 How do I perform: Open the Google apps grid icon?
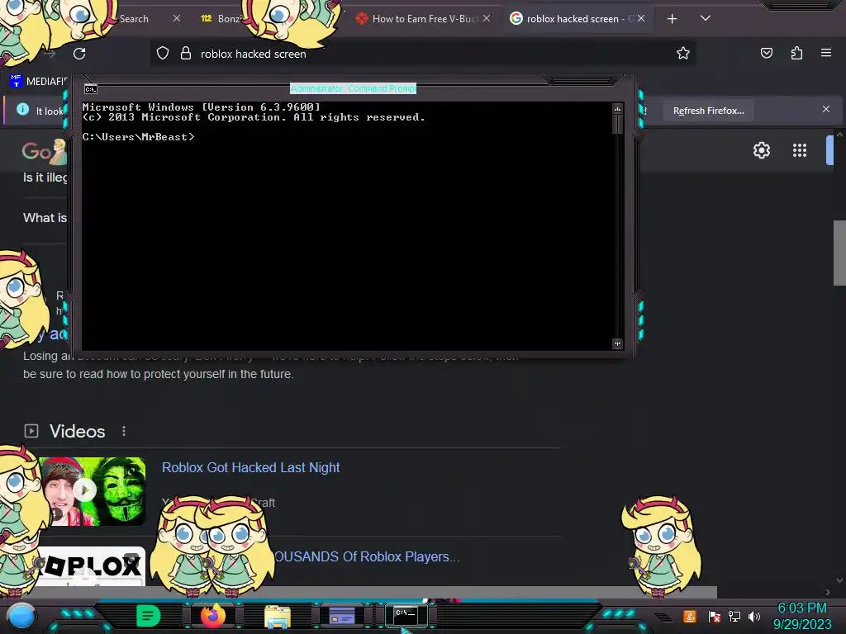[800, 150]
